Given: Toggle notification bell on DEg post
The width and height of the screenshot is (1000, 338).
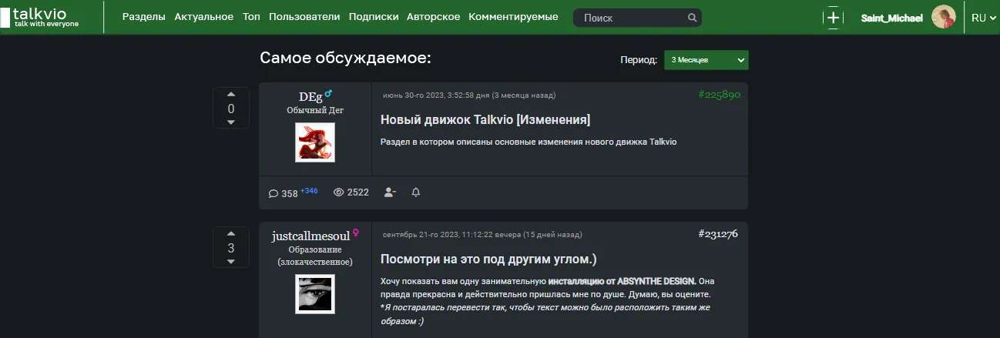Looking at the screenshot, I should [x=416, y=192].
